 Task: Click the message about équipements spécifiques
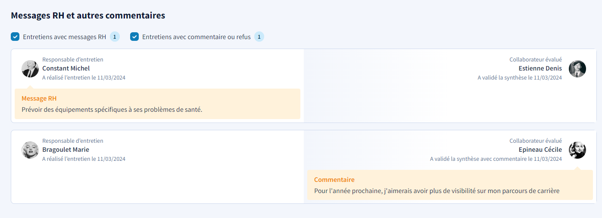coord(112,110)
